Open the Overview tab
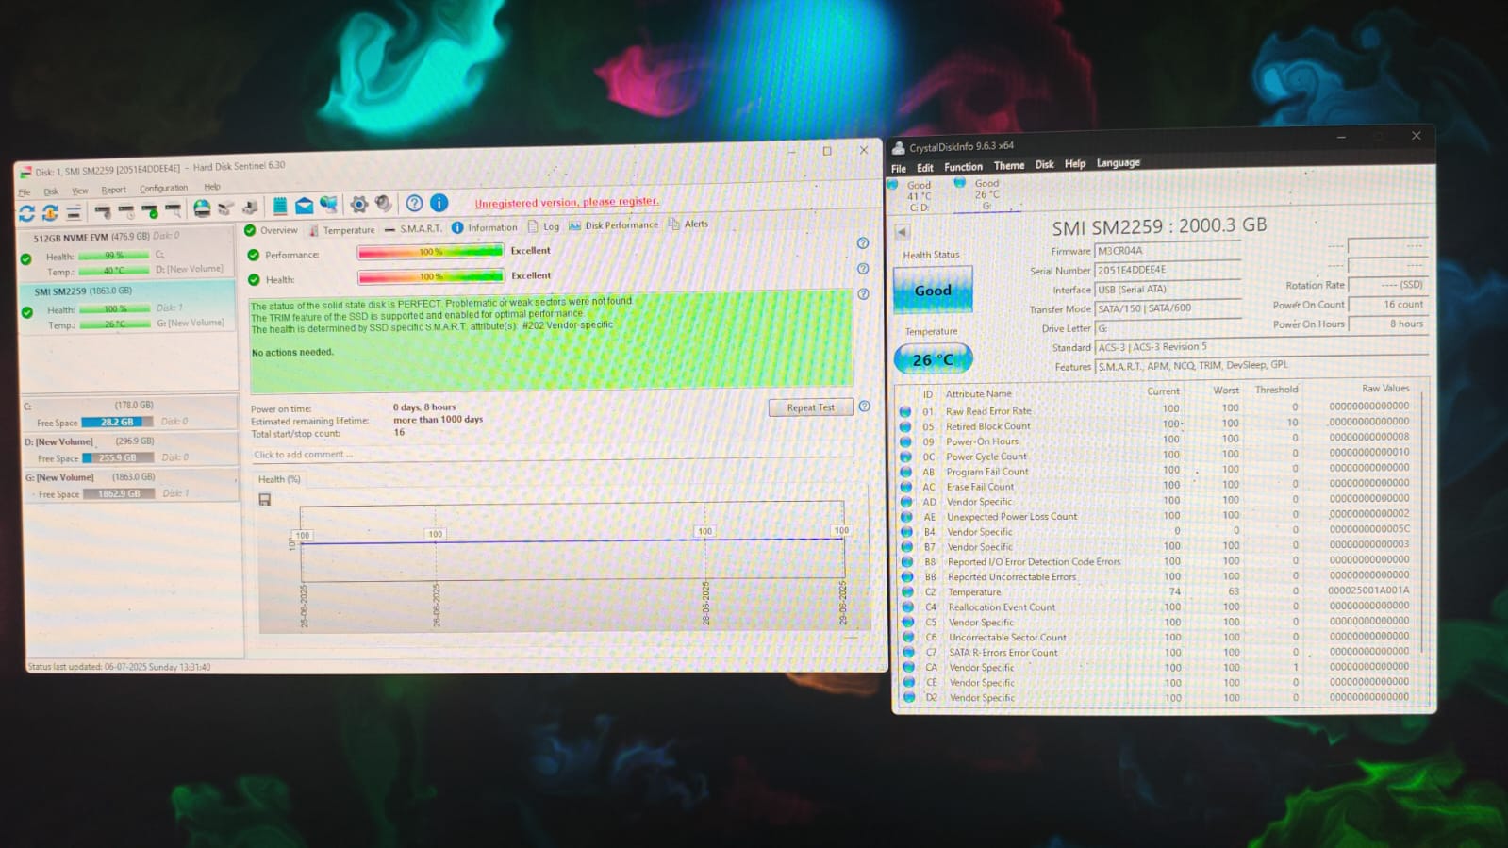This screenshot has height=848, width=1508. 271,231
